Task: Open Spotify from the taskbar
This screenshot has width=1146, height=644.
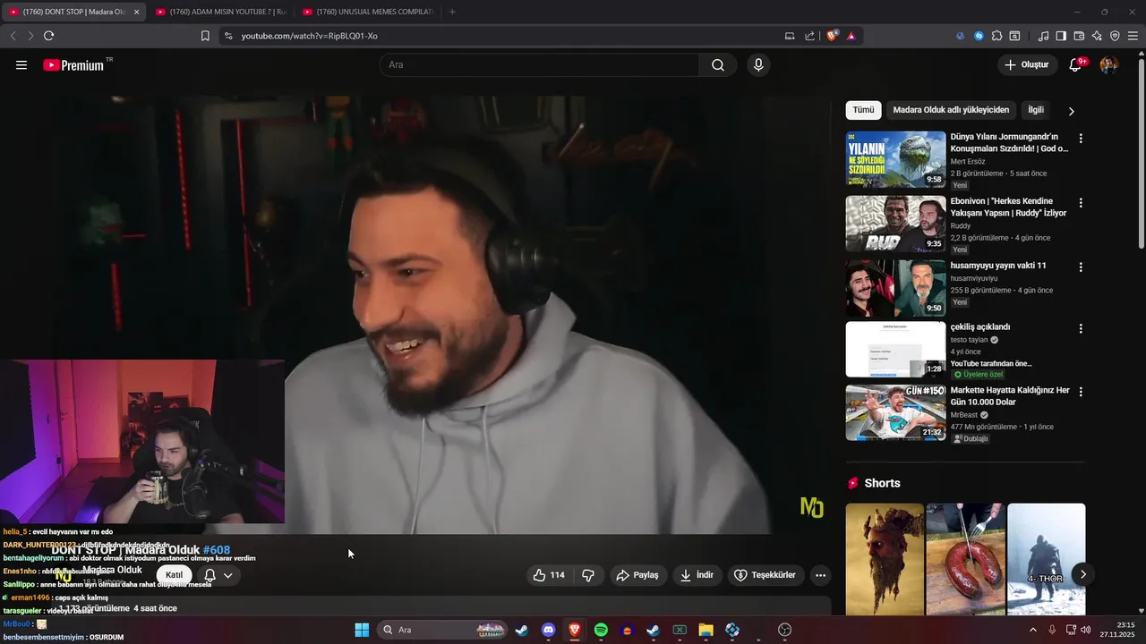Action: (x=601, y=630)
